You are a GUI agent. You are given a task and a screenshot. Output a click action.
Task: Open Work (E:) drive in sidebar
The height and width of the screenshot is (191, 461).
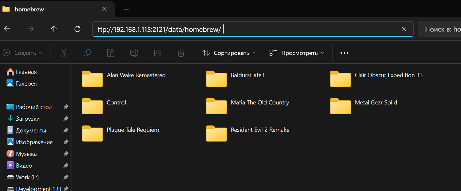23,177
